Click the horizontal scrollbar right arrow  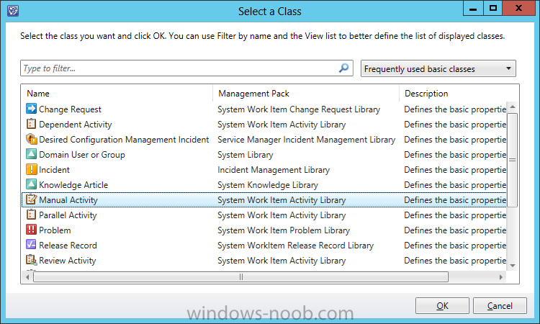[500, 276]
